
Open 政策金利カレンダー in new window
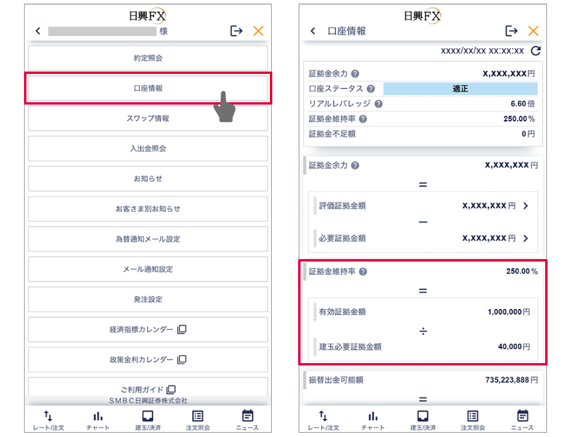coord(148,359)
